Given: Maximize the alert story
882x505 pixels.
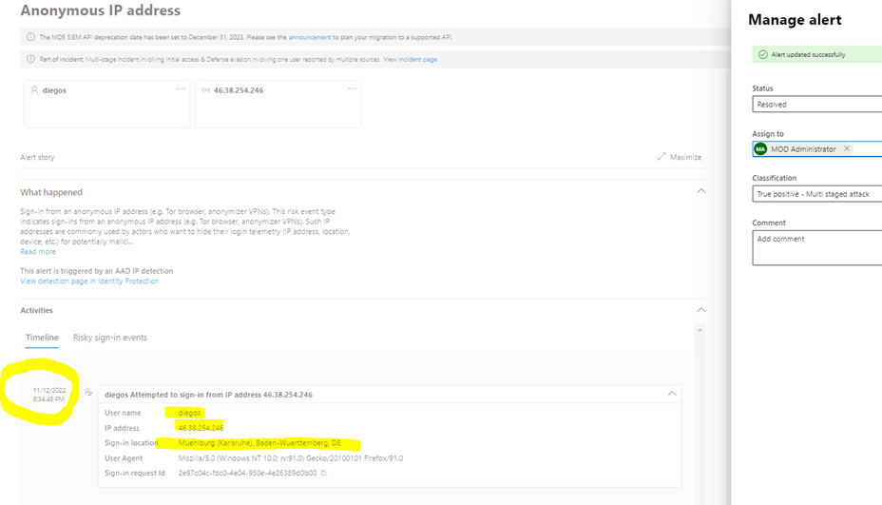Looking at the screenshot, I should coord(679,157).
